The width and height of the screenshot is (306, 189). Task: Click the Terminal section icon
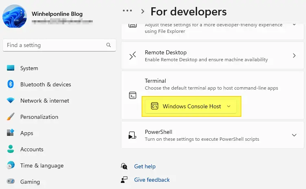[133, 95]
